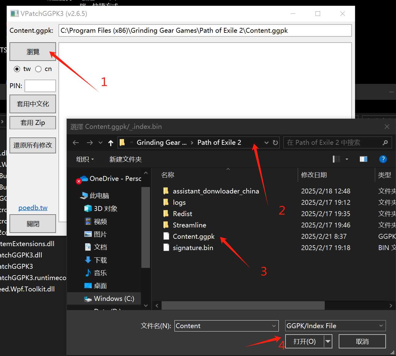
Task: Go up one folder level
Action: (x=111, y=143)
